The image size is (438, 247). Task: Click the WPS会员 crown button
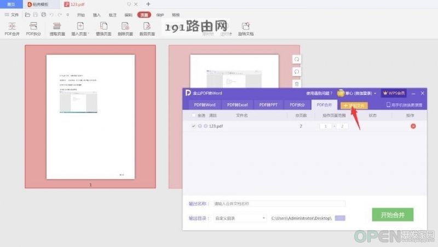pyautogui.click(x=394, y=93)
